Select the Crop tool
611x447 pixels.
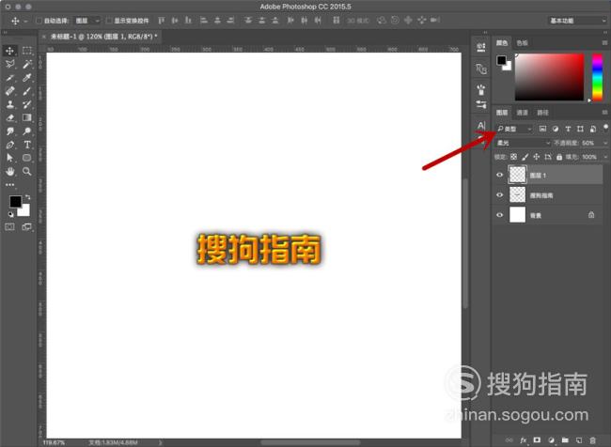(x=9, y=78)
